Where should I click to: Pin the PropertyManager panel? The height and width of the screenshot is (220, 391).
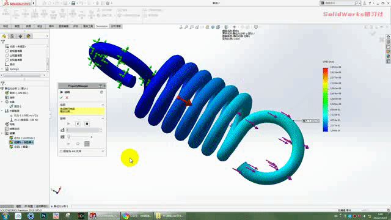(100, 86)
